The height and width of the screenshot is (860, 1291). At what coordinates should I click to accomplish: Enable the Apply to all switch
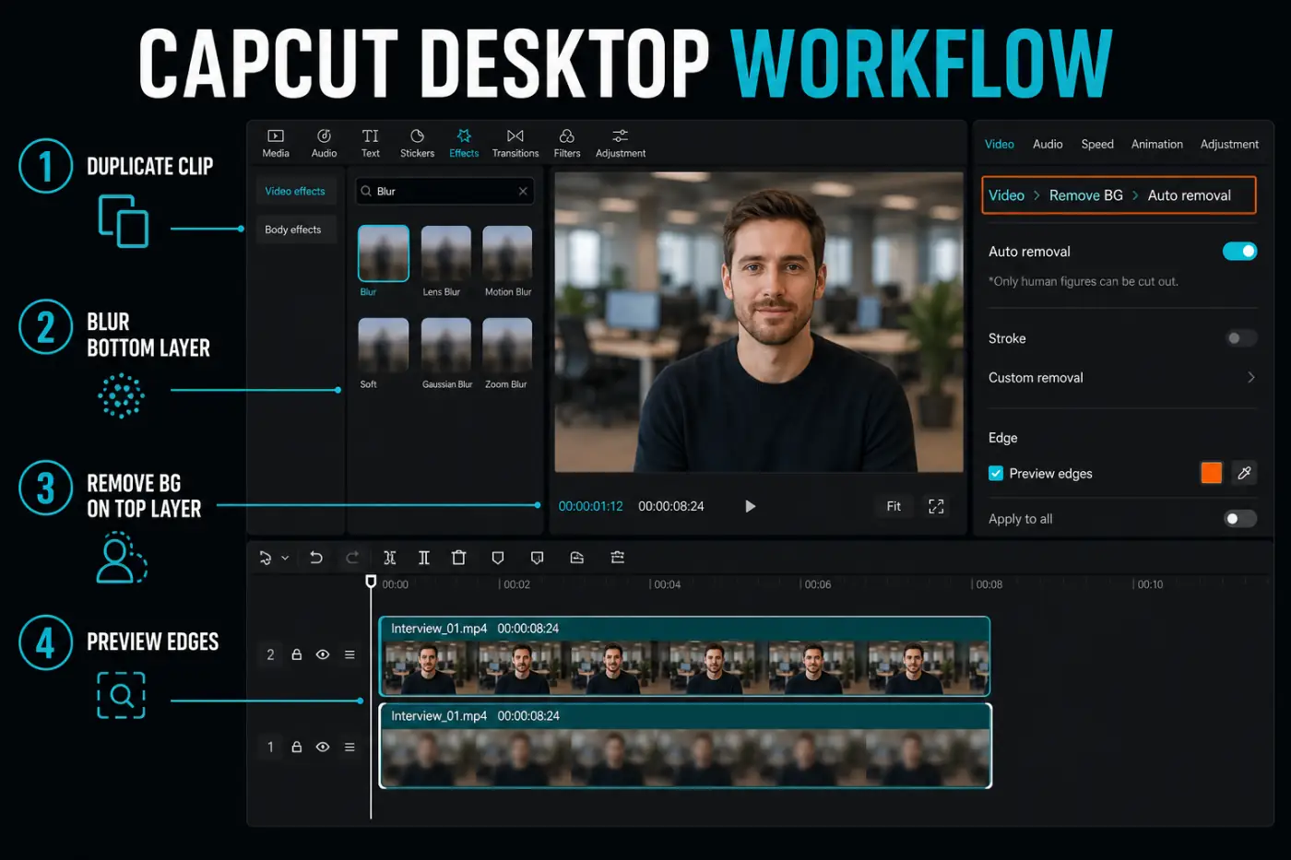(x=1240, y=518)
